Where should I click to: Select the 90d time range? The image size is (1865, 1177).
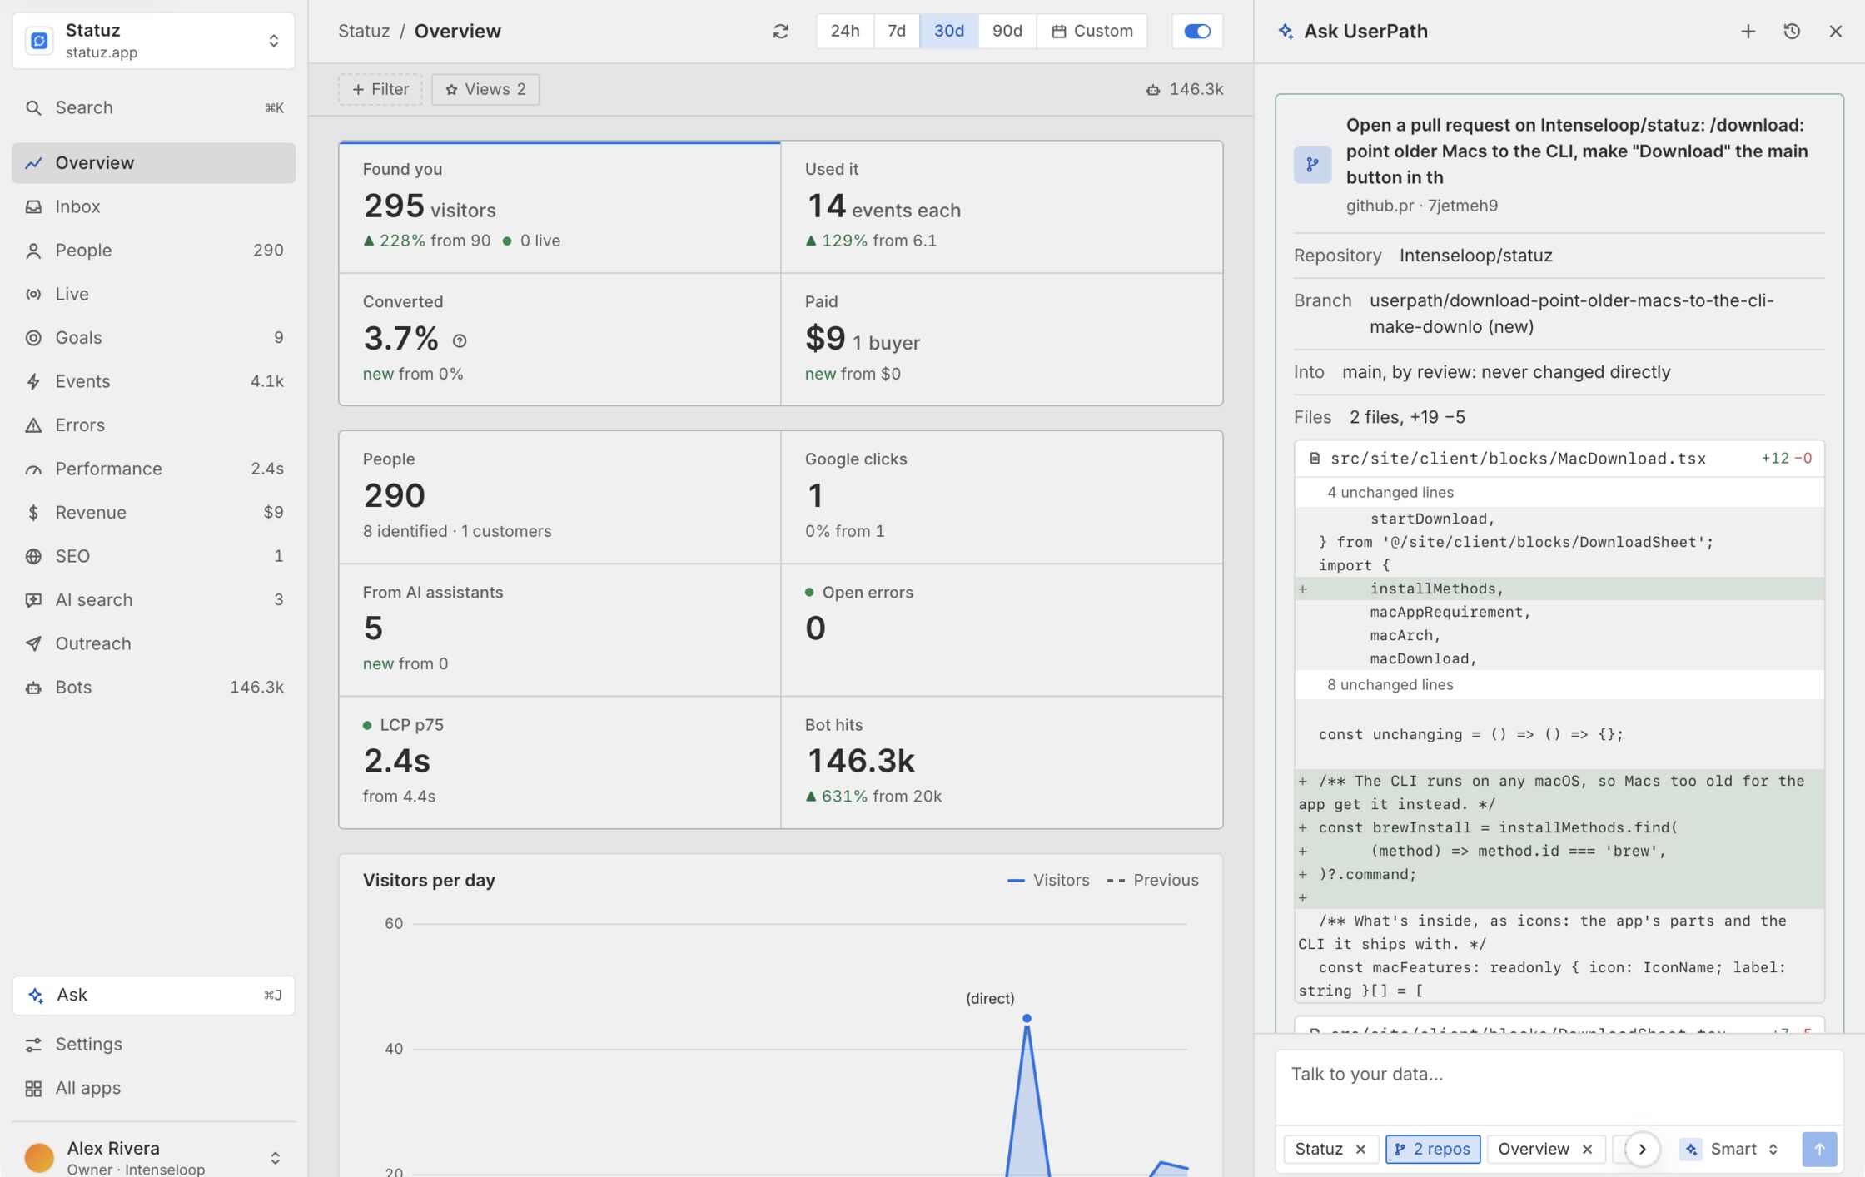pos(1007,32)
